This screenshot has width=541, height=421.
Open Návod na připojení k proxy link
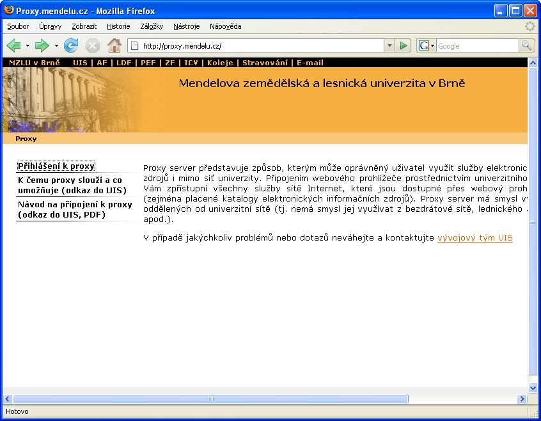75,209
